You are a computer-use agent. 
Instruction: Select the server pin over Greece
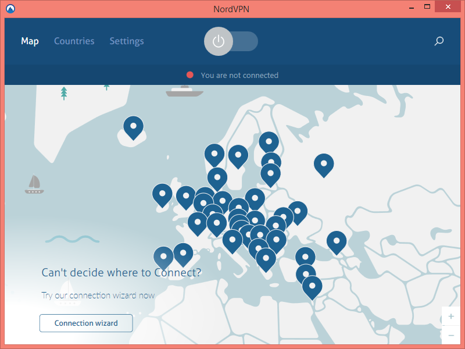click(266, 260)
